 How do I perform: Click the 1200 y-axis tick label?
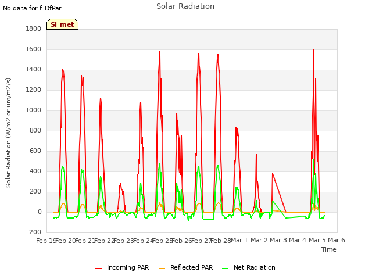coord(34,90)
